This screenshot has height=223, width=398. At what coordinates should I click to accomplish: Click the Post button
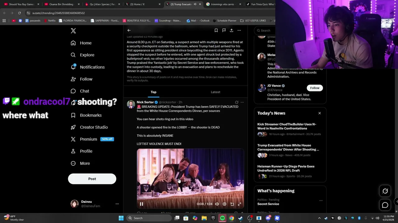point(92,179)
